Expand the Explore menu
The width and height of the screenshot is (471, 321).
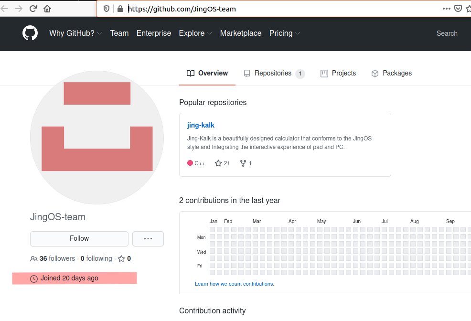coord(195,33)
